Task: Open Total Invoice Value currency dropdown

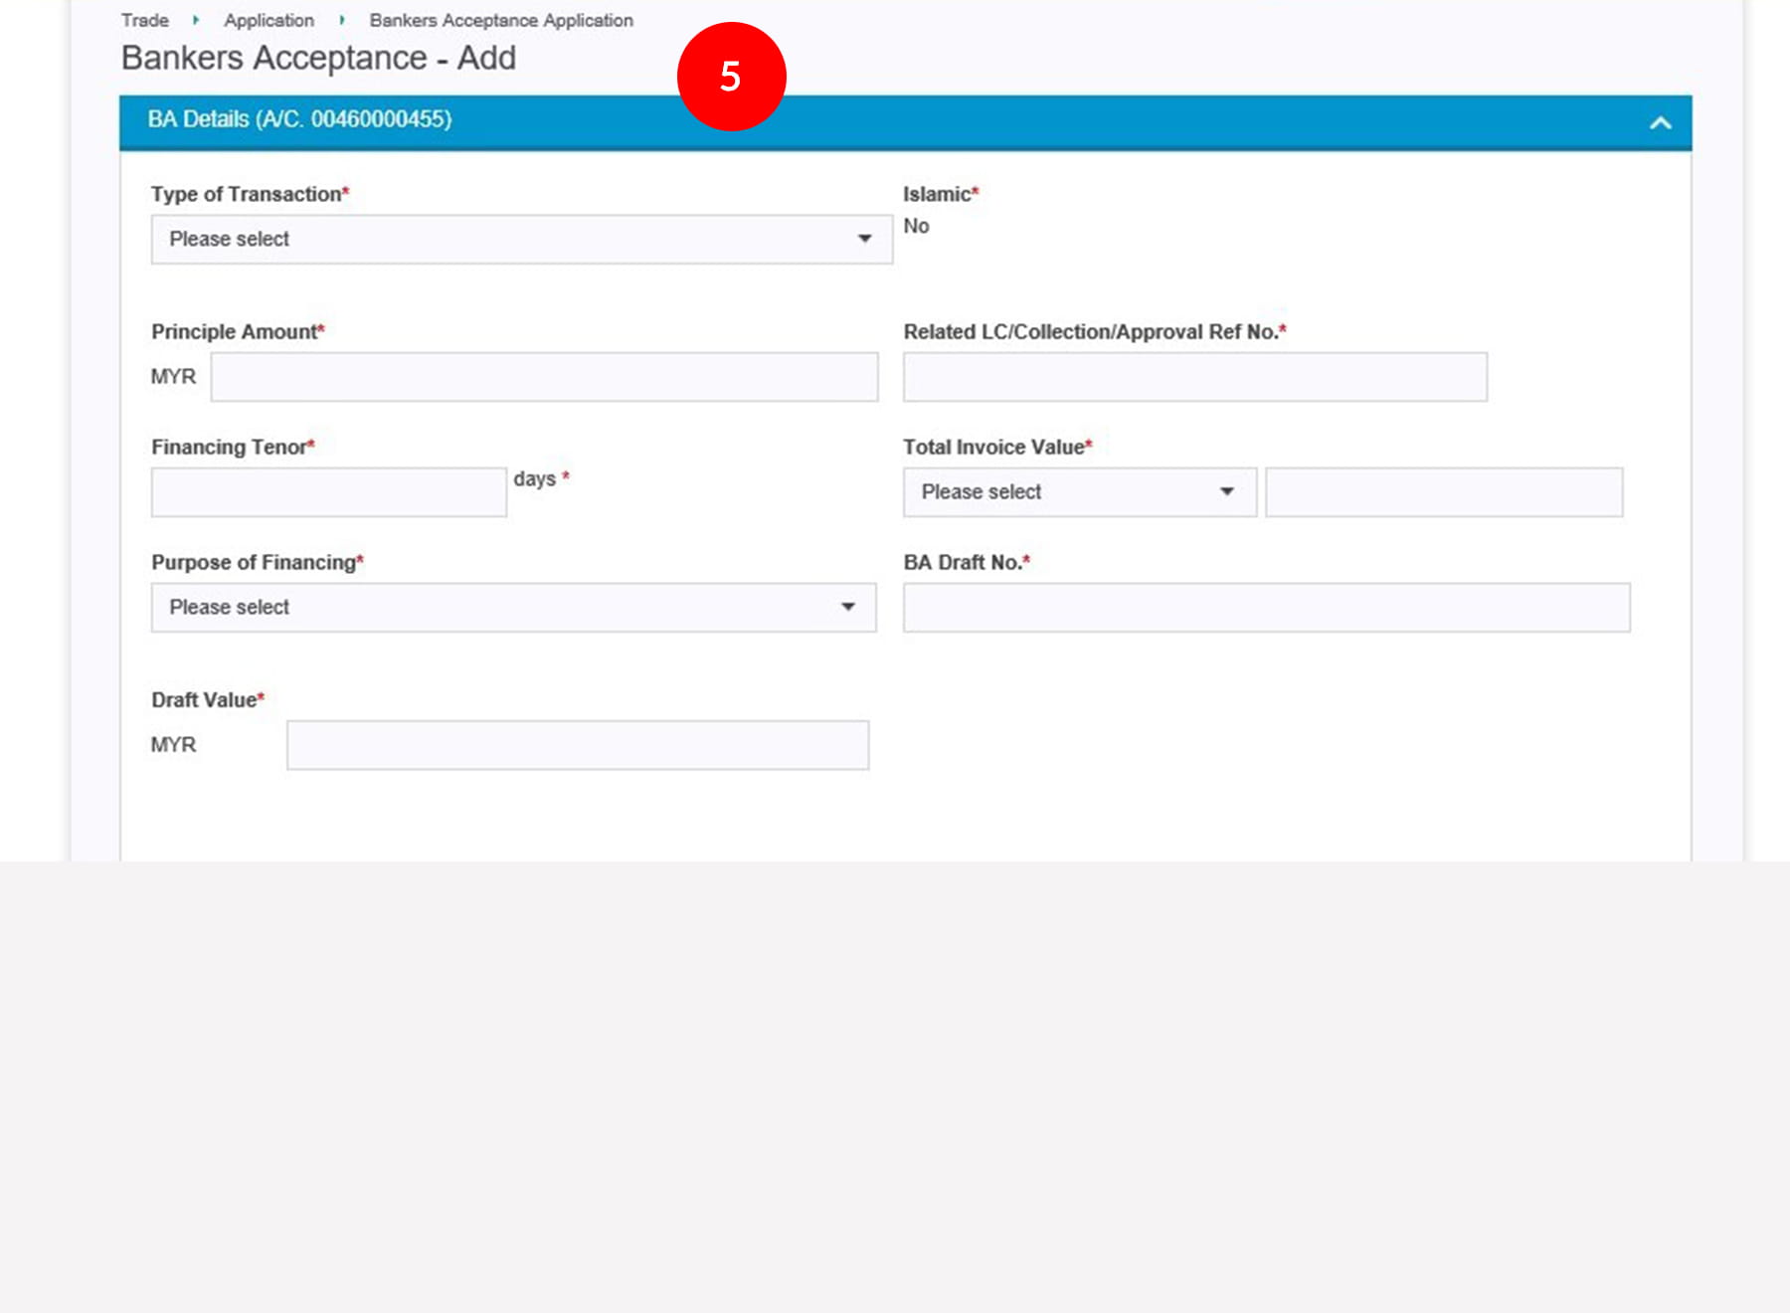Action: (x=1079, y=492)
